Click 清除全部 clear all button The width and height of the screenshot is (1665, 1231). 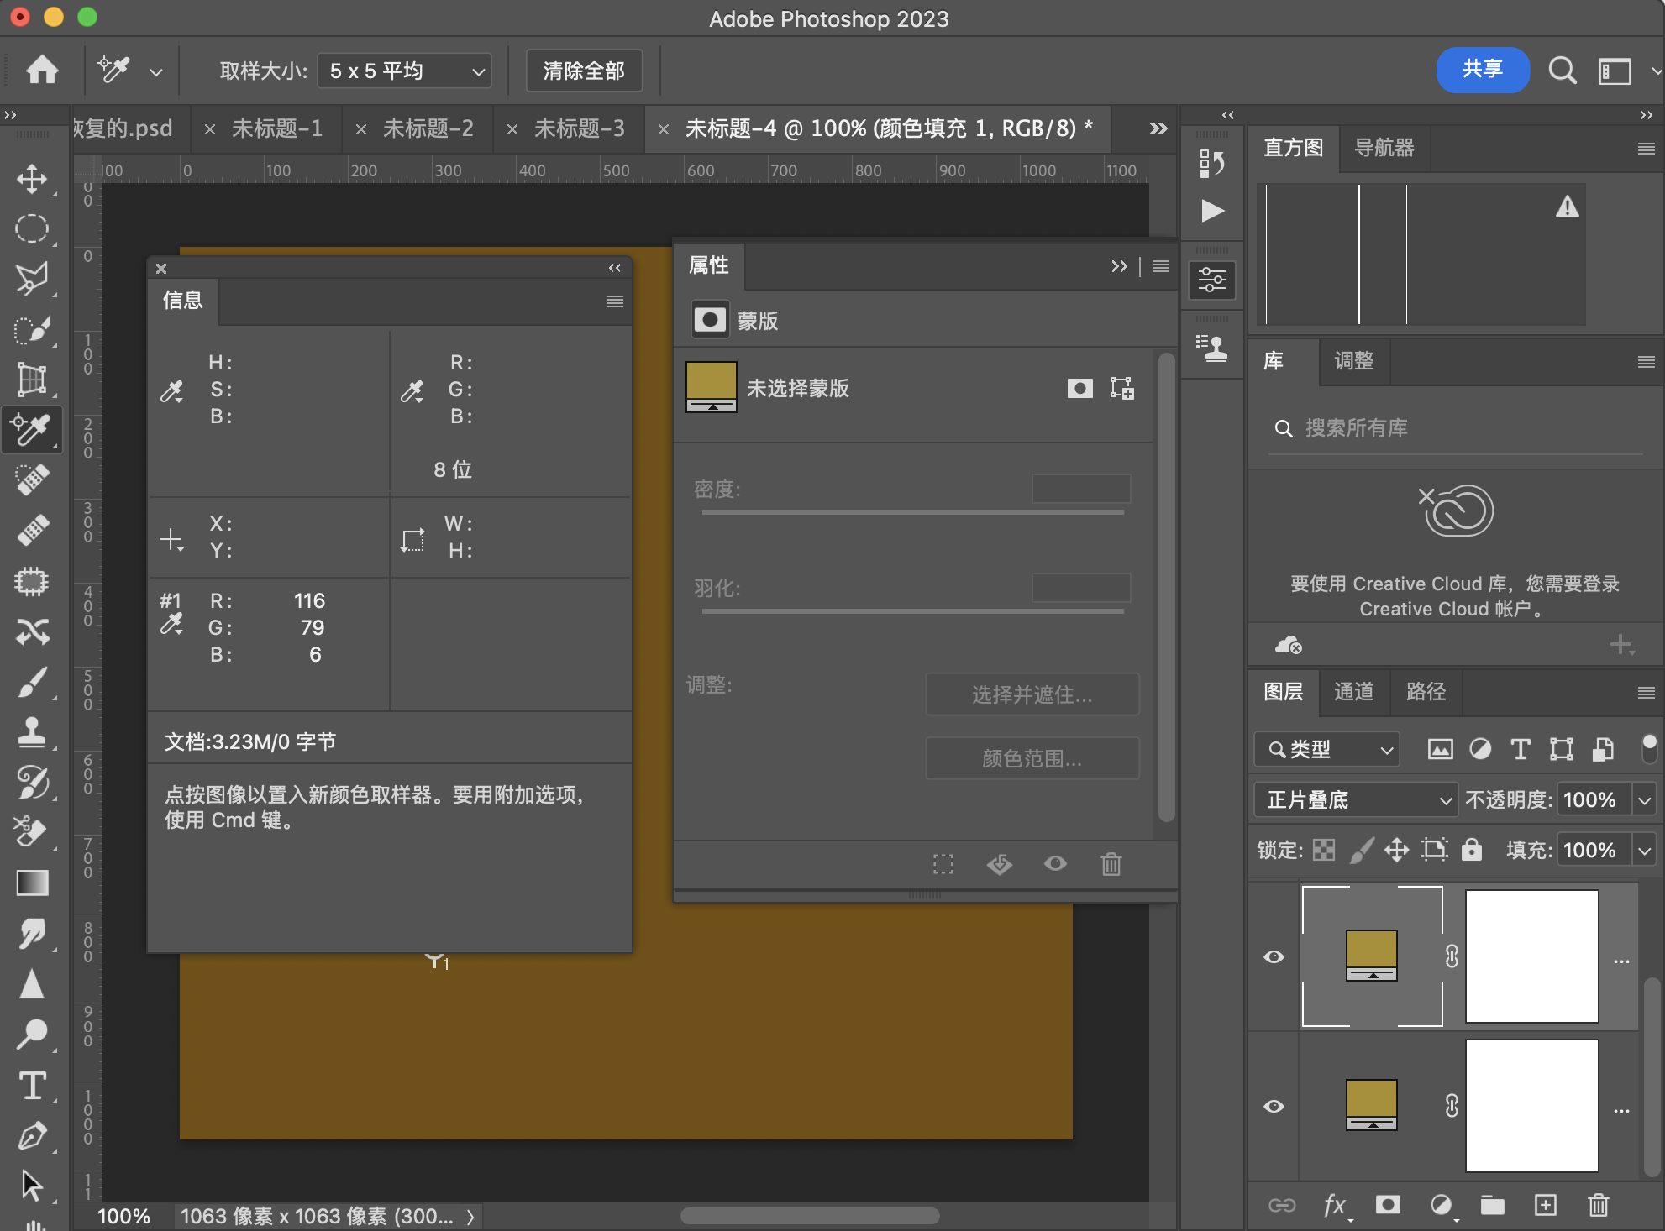(x=584, y=71)
